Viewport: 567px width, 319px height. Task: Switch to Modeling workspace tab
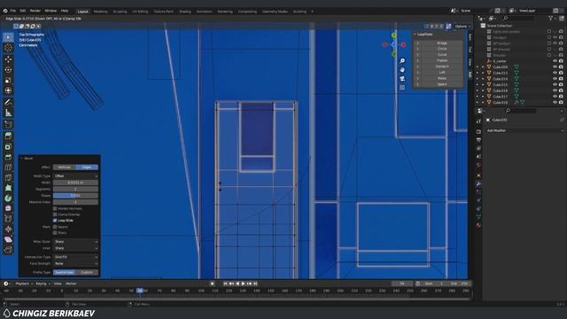100,12
